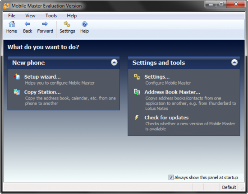Open the View menu
The height and width of the screenshot is (194, 248).
pyautogui.click(x=30, y=16)
